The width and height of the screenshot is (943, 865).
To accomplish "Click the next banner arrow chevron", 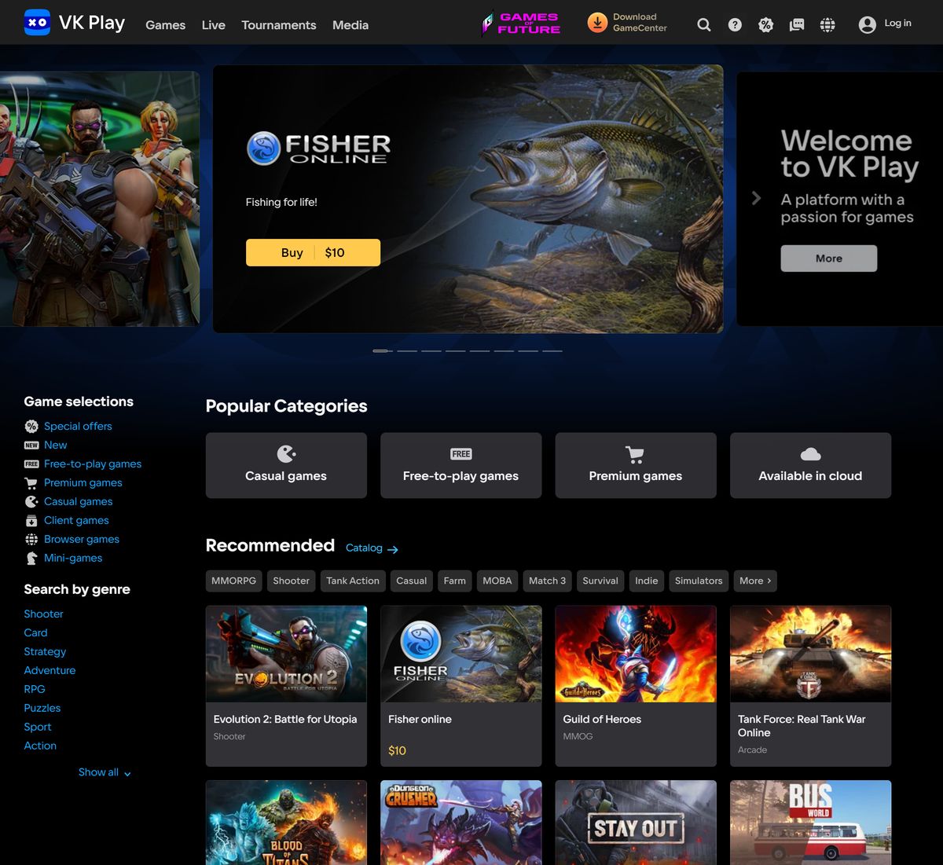I will (x=755, y=198).
